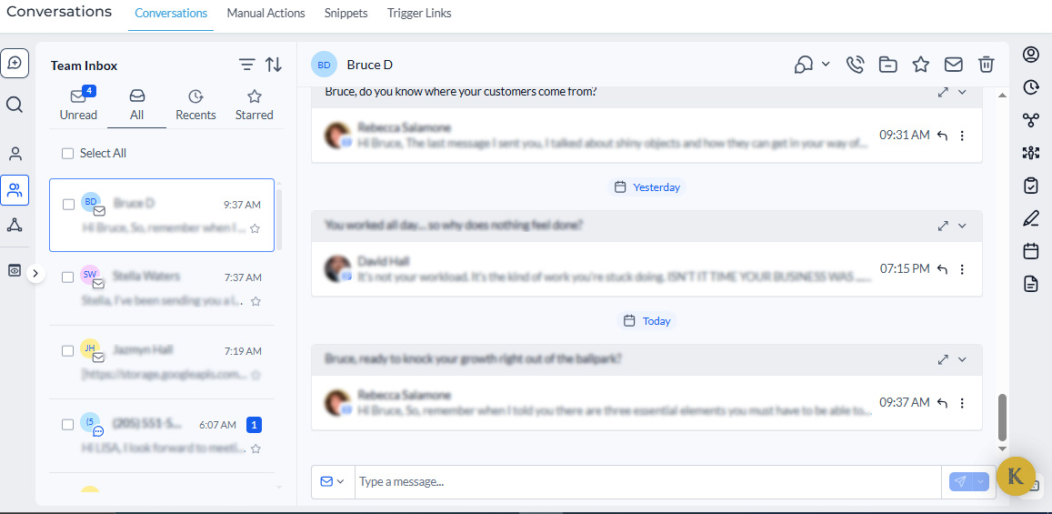This screenshot has width=1052, height=514.
Task: Open the Jazmyn Hall conversation
Action: 163,362
